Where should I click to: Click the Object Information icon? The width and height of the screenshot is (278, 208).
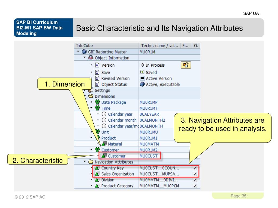click(91, 58)
